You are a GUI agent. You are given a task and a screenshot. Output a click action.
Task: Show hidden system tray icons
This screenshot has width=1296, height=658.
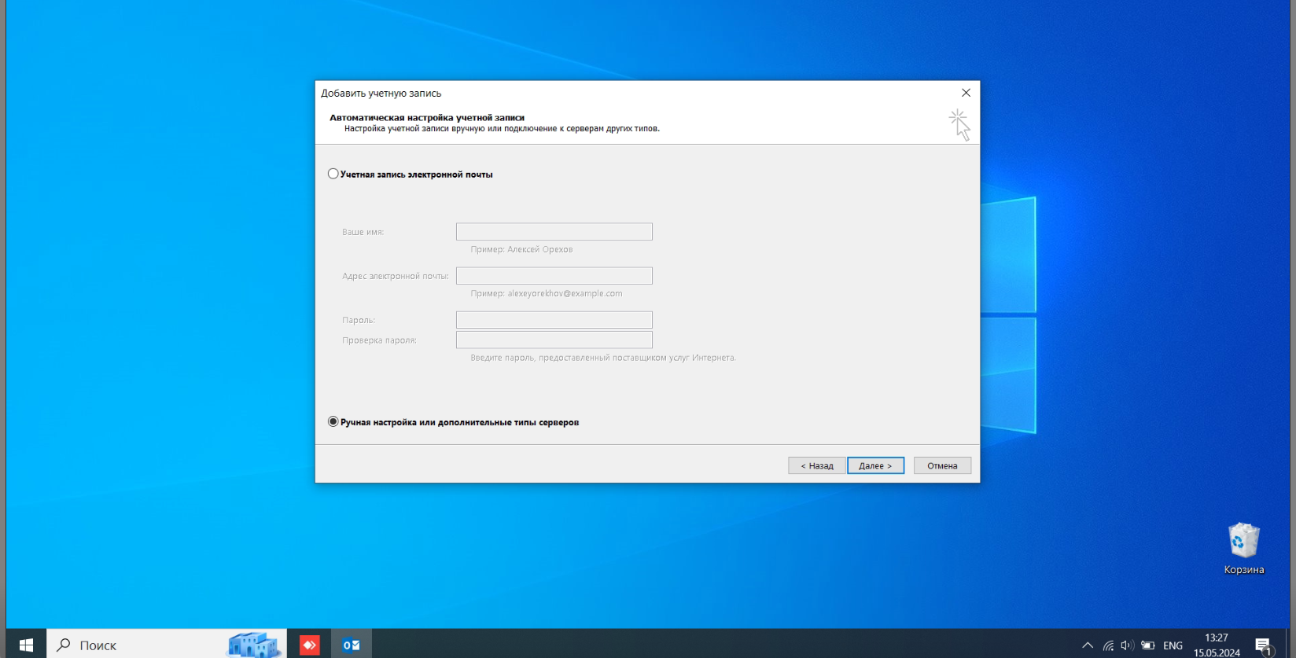coord(1088,645)
